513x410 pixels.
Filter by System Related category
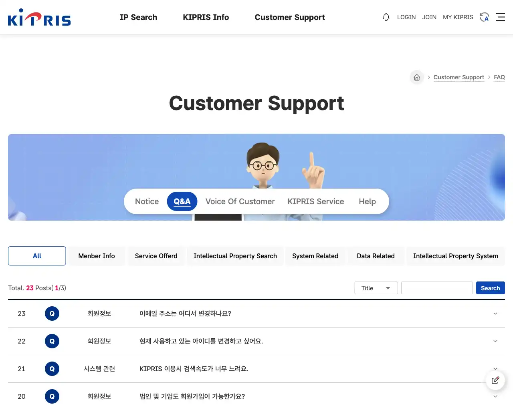click(315, 256)
